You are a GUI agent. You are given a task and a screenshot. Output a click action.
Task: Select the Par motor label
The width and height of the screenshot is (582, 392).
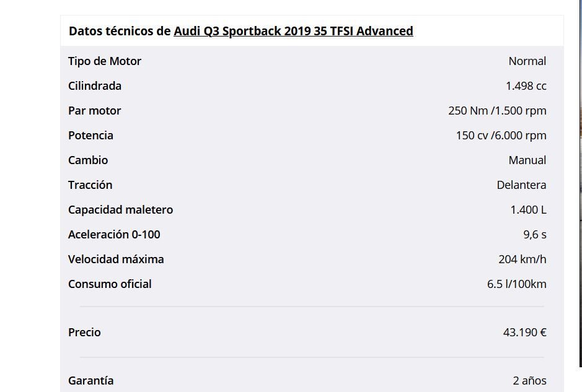[95, 111]
